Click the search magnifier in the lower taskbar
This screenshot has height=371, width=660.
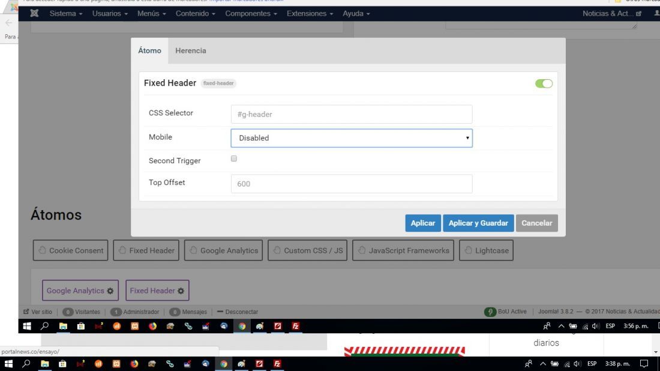pyautogui.click(x=26, y=364)
